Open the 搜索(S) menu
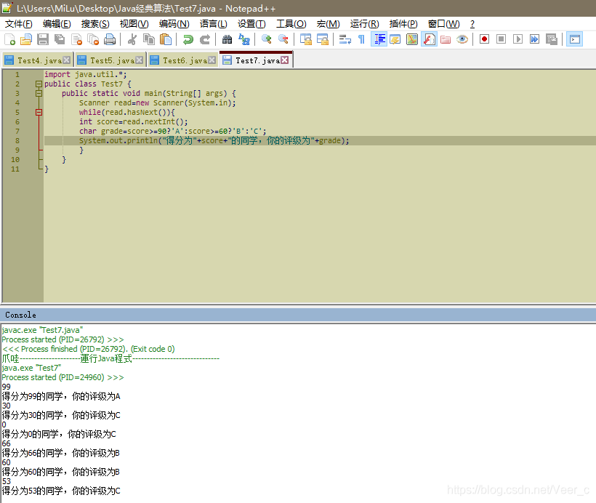This screenshot has width=596, height=503. [x=95, y=24]
